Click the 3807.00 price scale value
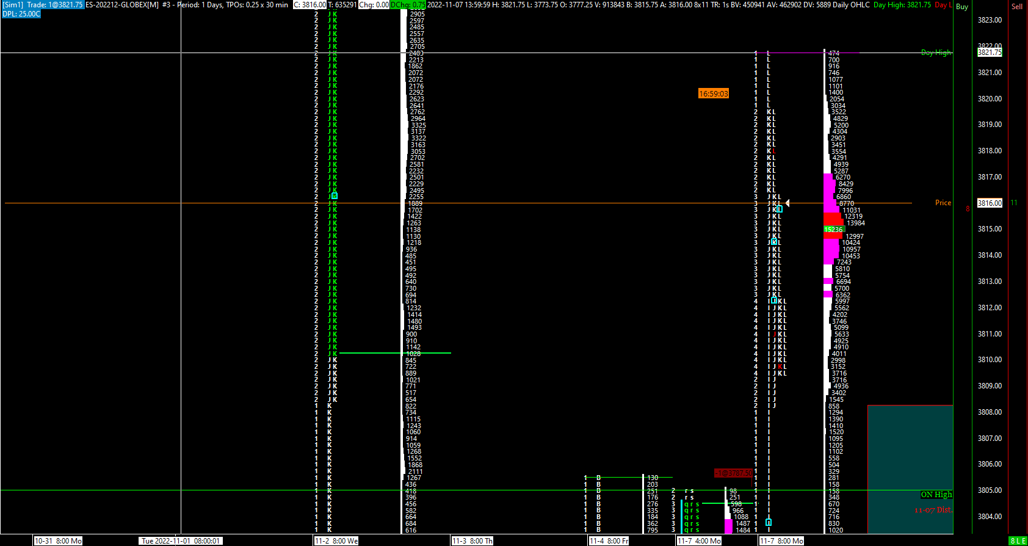Screen dimensions: 1028x546 [x=990, y=439]
